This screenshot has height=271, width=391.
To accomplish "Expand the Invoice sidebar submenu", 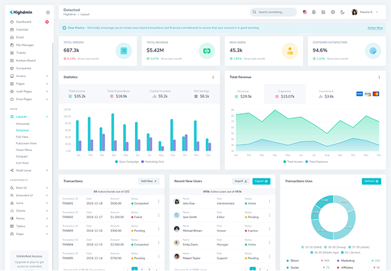I will 29,76.
